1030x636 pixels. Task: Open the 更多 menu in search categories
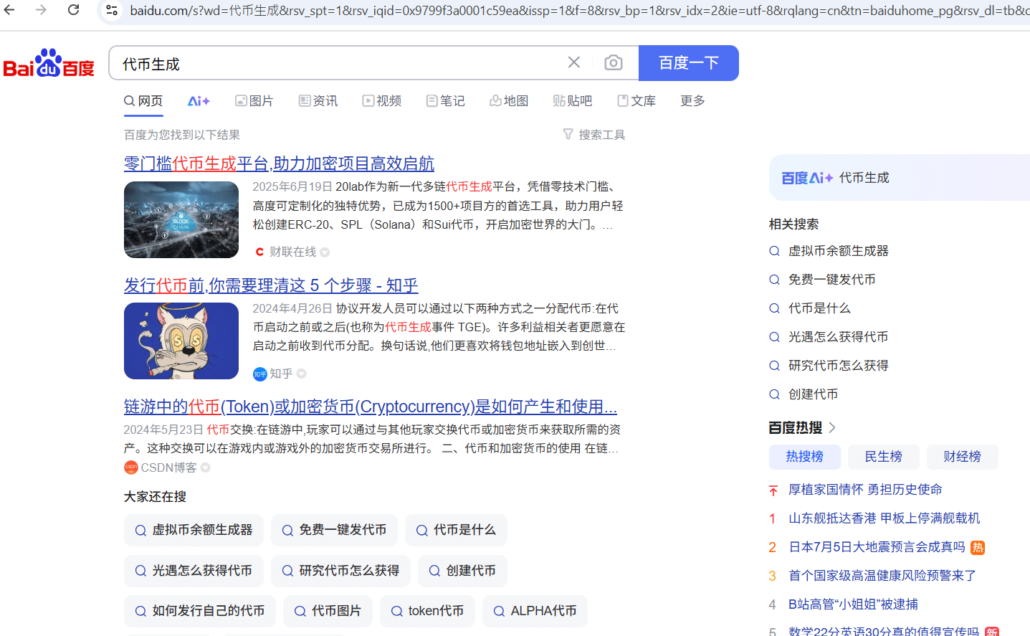point(692,101)
